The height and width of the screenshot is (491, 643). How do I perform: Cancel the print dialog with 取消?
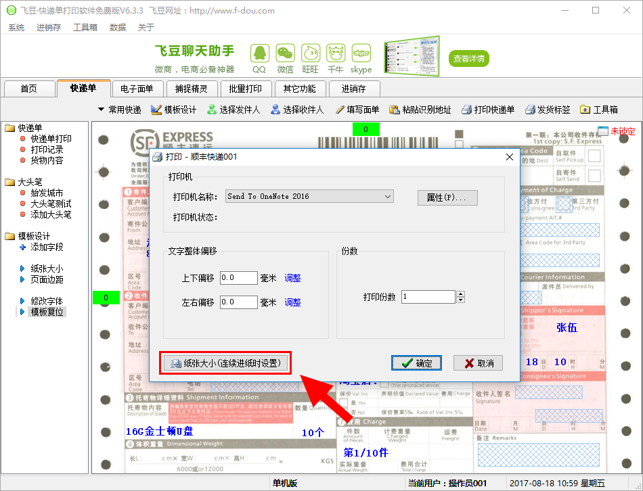[x=478, y=363]
